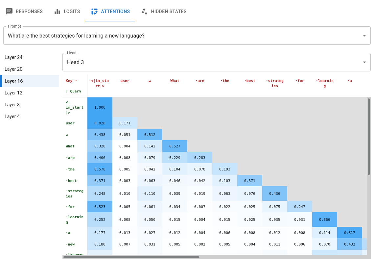Click the ·strategies key column header

274,83
